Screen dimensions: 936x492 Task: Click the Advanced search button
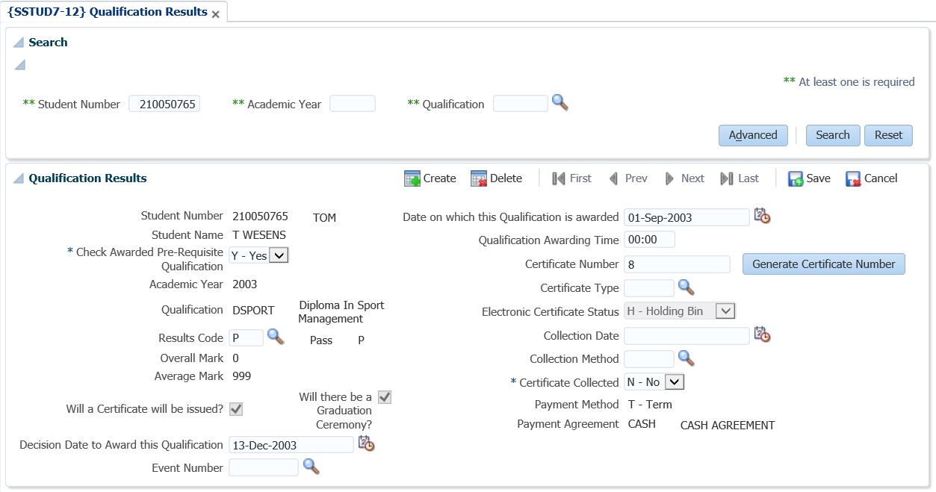click(x=752, y=135)
